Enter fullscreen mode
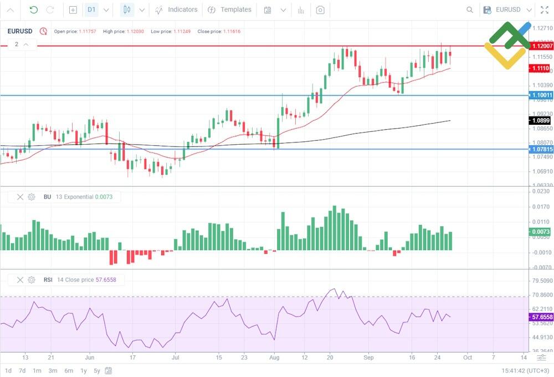 pyautogui.click(x=544, y=9)
